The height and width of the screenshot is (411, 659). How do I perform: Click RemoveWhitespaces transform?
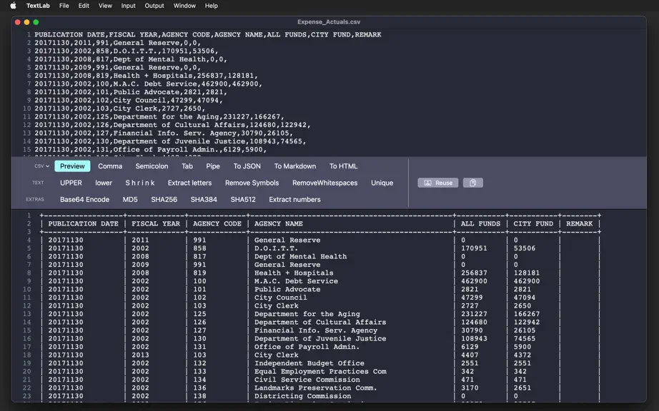point(325,183)
